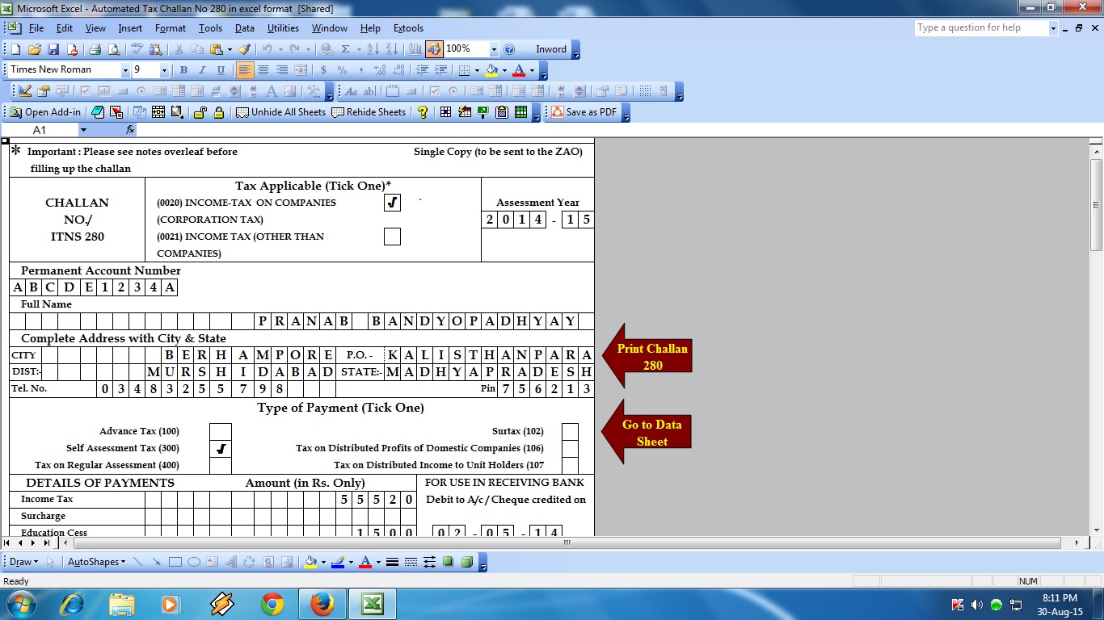Toggle Align Right in formatting toolbar
Viewport: 1104px width, 620px height.
[x=282, y=70]
